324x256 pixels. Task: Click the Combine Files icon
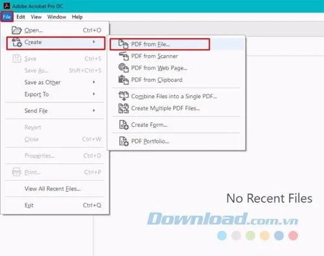(124, 96)
